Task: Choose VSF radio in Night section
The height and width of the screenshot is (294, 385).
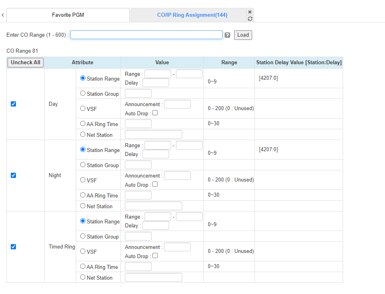Action: (83, 180)
